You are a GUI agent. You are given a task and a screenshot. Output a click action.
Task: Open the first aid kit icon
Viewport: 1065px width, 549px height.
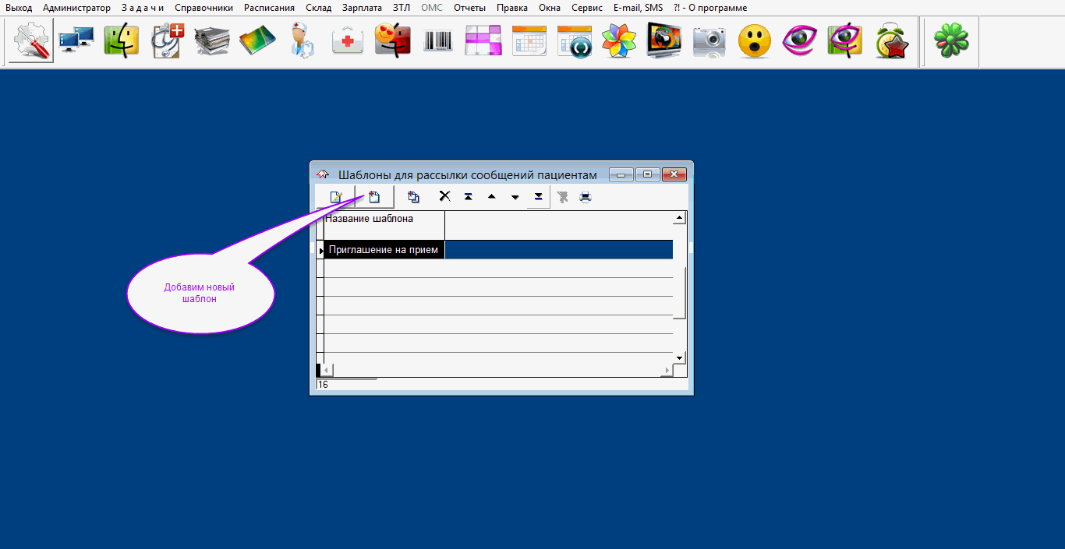click(x=348, y=40)
